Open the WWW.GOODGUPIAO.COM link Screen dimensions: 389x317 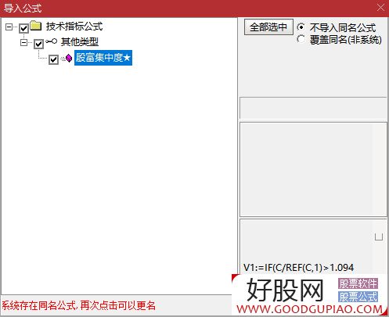pyautogui.click(x=309, y=309)
